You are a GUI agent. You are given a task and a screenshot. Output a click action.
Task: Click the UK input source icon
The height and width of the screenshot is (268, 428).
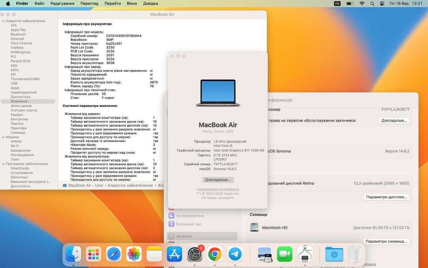[x=337, y=3]
